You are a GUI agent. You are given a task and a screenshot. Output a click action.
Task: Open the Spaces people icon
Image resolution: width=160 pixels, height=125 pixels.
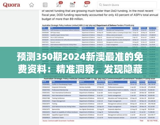(x=72, y=4)
